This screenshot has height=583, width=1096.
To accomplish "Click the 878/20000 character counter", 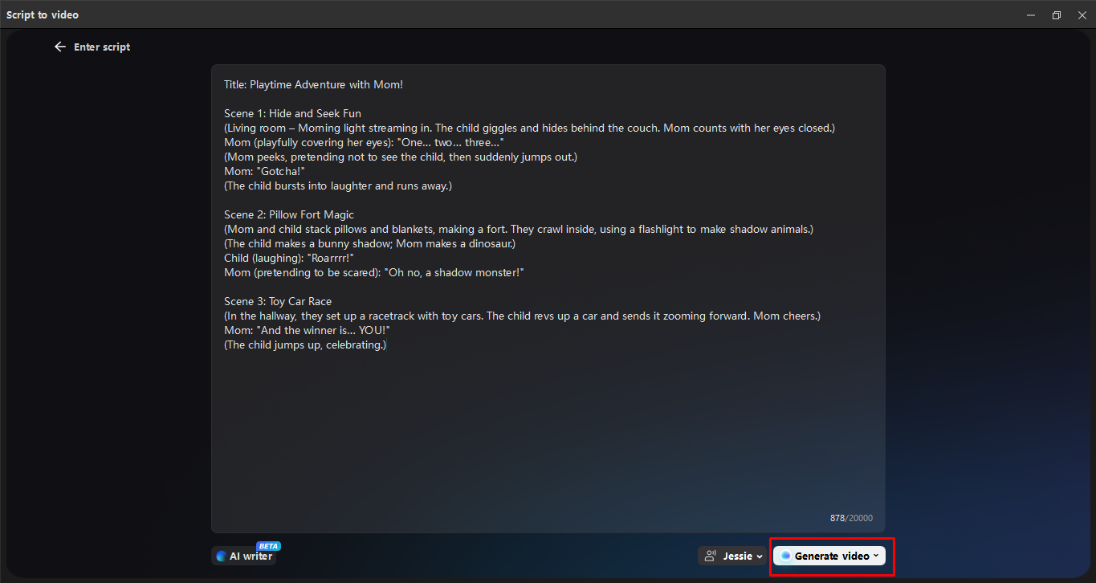I will click(x=851, y=518).
